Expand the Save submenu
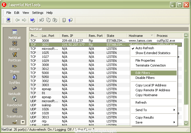Viewport: 191px width, 133px height. tap(154, 122)
